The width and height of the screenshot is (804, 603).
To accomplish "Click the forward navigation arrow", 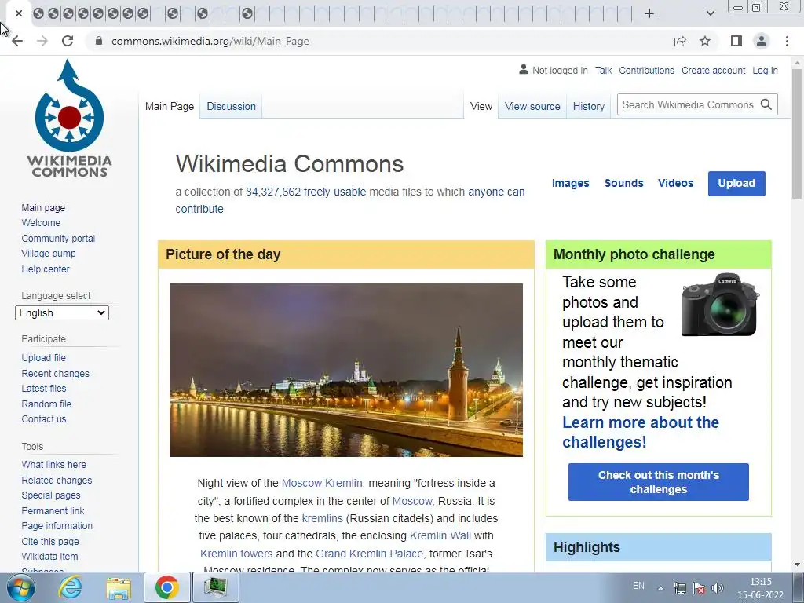I will 42,41.
